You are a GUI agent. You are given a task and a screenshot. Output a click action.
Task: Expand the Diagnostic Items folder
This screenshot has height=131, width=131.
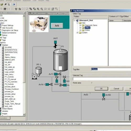tap(80, 25)
